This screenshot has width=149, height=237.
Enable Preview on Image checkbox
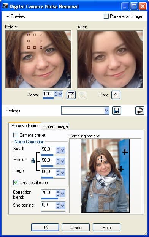coord(106,16)
